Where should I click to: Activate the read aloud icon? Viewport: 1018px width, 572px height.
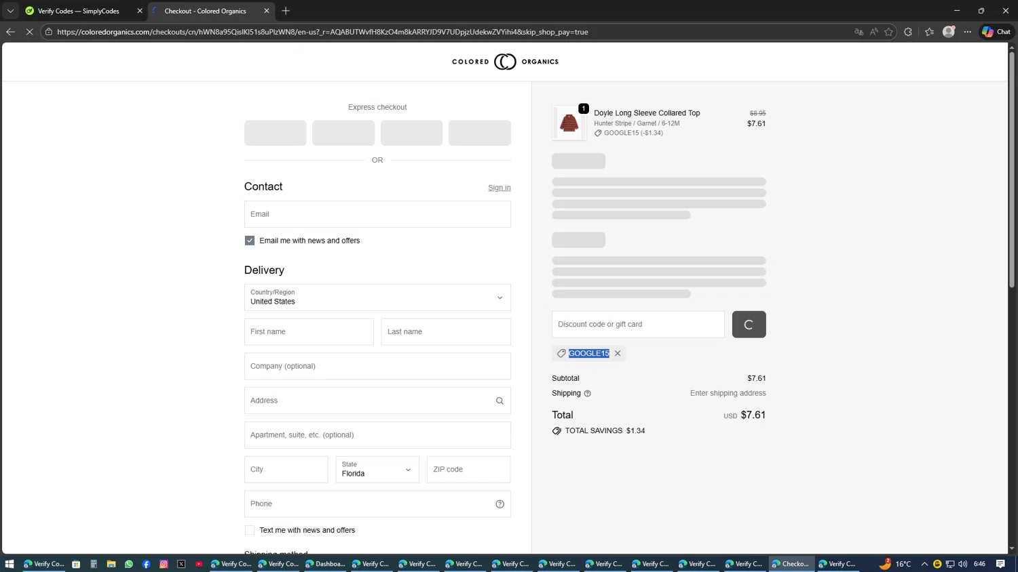click(874, 32)
